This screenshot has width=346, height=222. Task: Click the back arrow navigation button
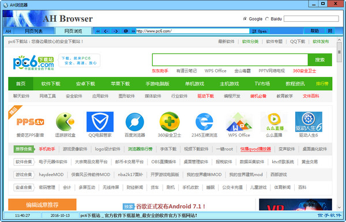click(106, 31)
